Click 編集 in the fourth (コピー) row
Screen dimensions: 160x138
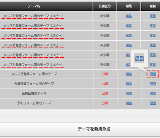(129, 45)
